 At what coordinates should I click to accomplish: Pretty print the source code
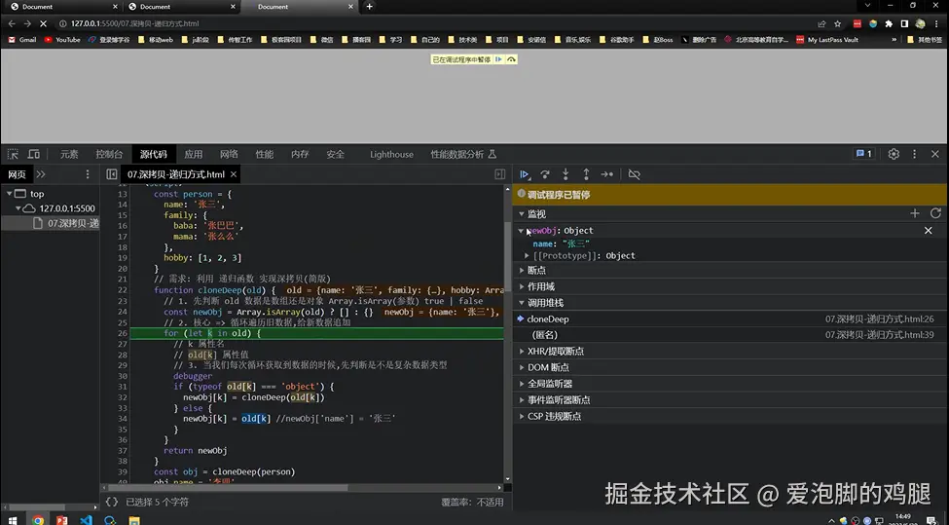pos(111,502)
